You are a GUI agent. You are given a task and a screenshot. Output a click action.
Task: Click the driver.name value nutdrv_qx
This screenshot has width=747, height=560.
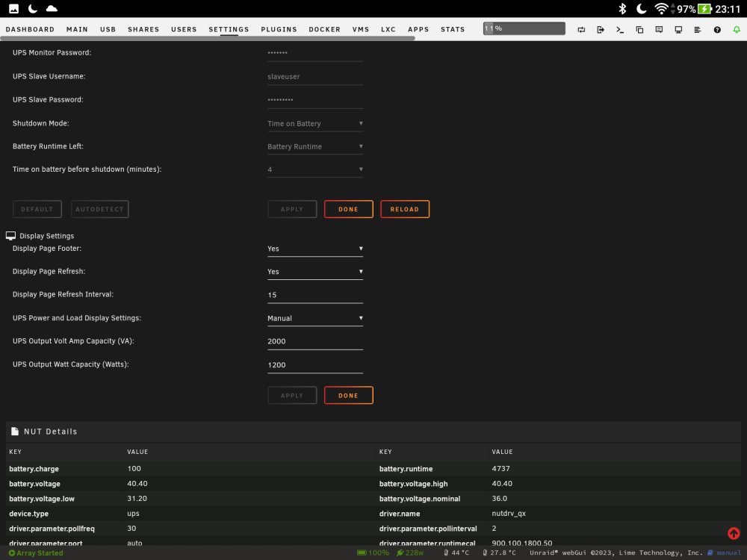click(508, 514)
